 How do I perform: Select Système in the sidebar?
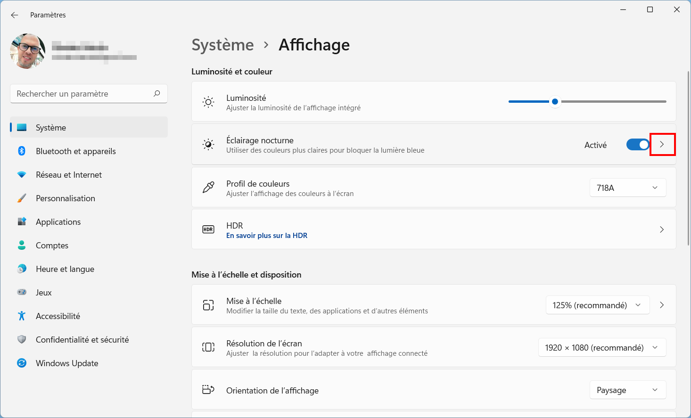pos(89,127)
